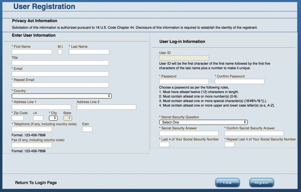Focus the +4 zip extension field

click(38, 118)
